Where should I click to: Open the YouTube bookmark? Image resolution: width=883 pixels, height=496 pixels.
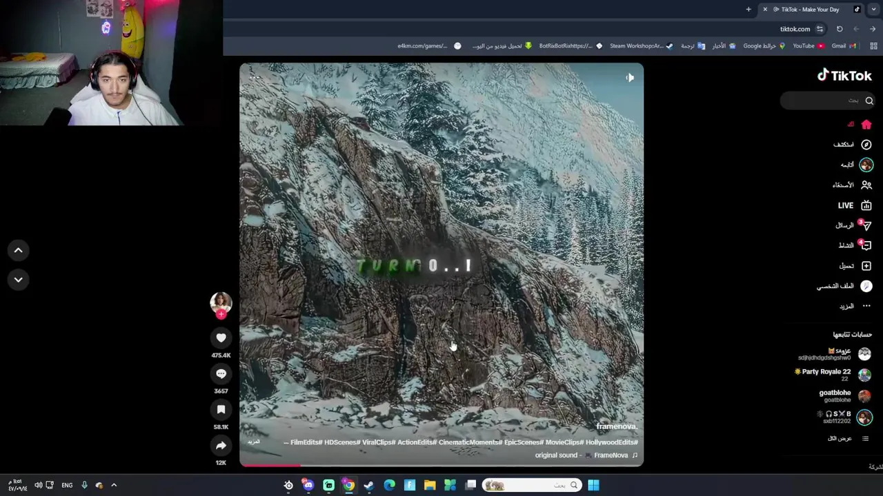pos(808,46)
